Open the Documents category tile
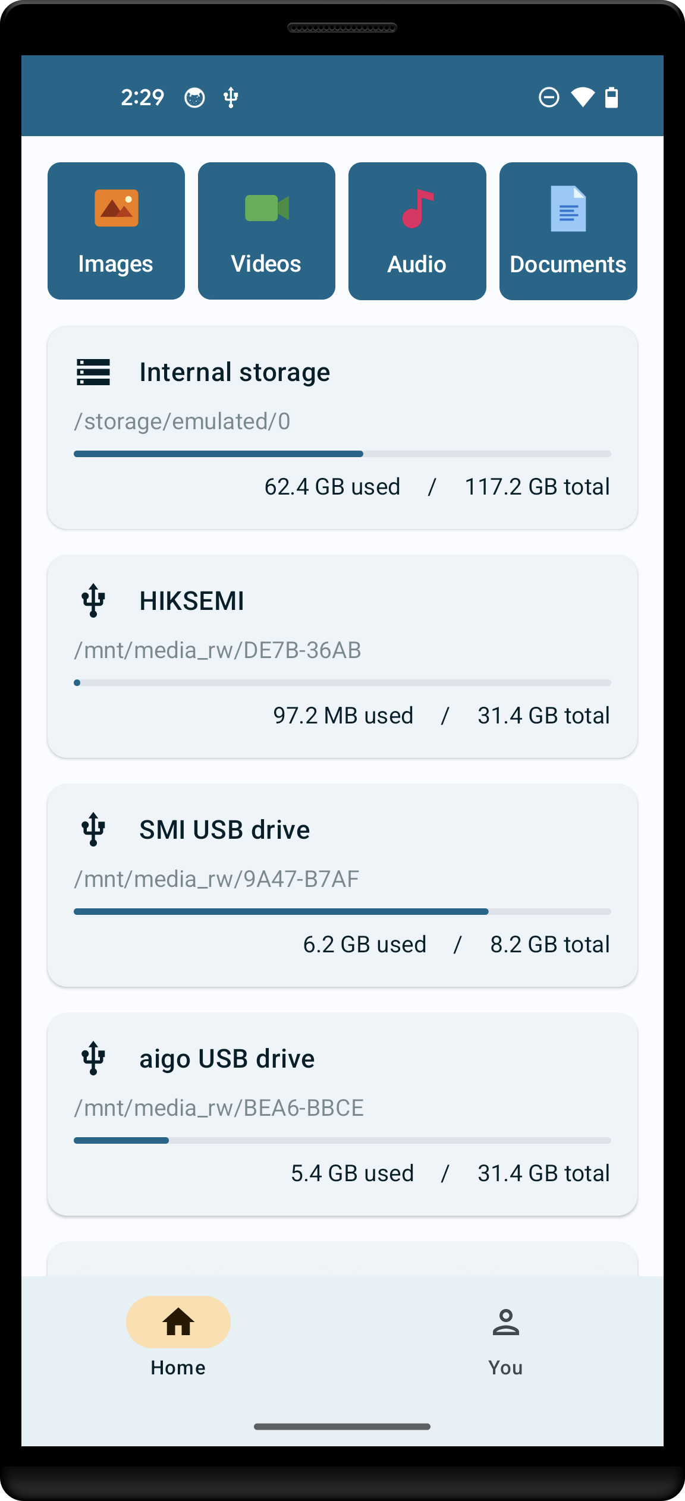Image resolution: width=685 pixels, height=1501 pixels. (x=568, y=231)
